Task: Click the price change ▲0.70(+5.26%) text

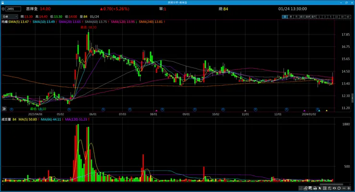Action: [x=115, y=9]
